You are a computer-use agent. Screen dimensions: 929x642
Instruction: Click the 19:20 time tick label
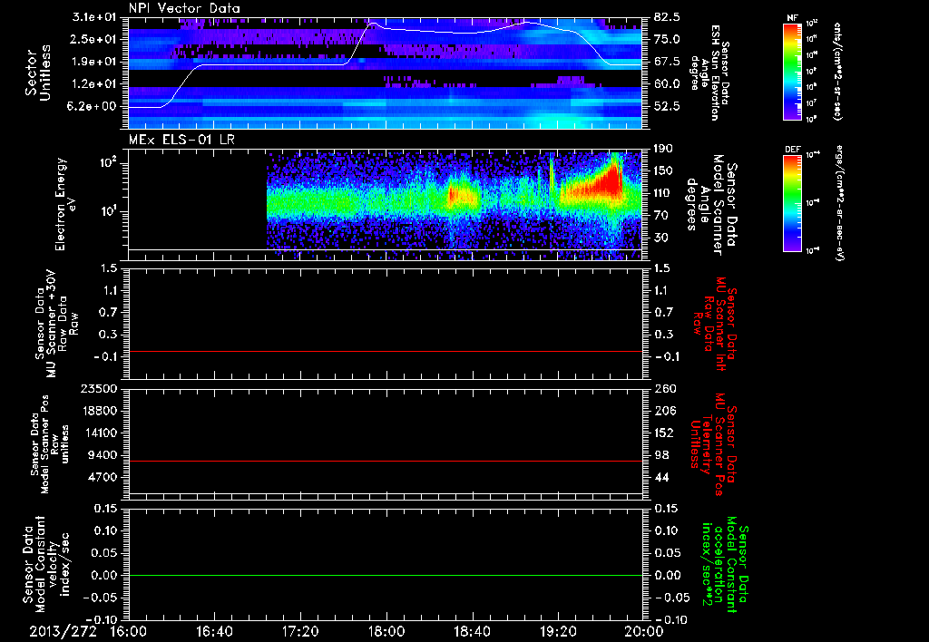click(x=558, y=631)
